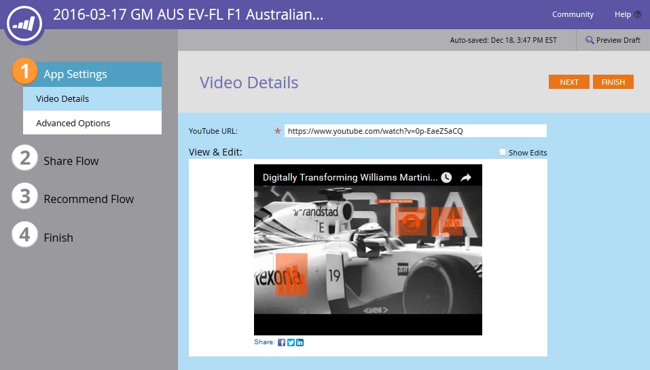Open the Help question mark icon

click(x=638, y=14)
